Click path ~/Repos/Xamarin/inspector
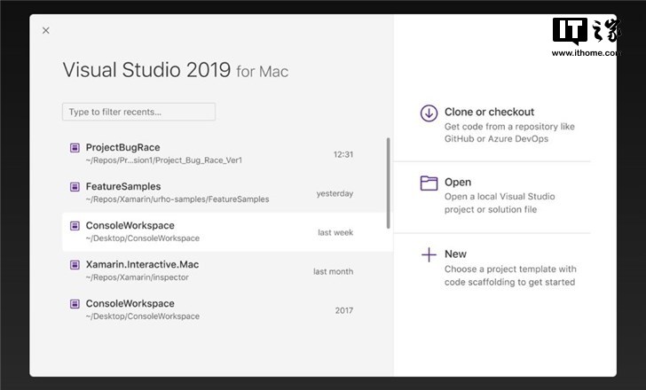This screenshot has height=390, width=646. [x=138, y=277]
